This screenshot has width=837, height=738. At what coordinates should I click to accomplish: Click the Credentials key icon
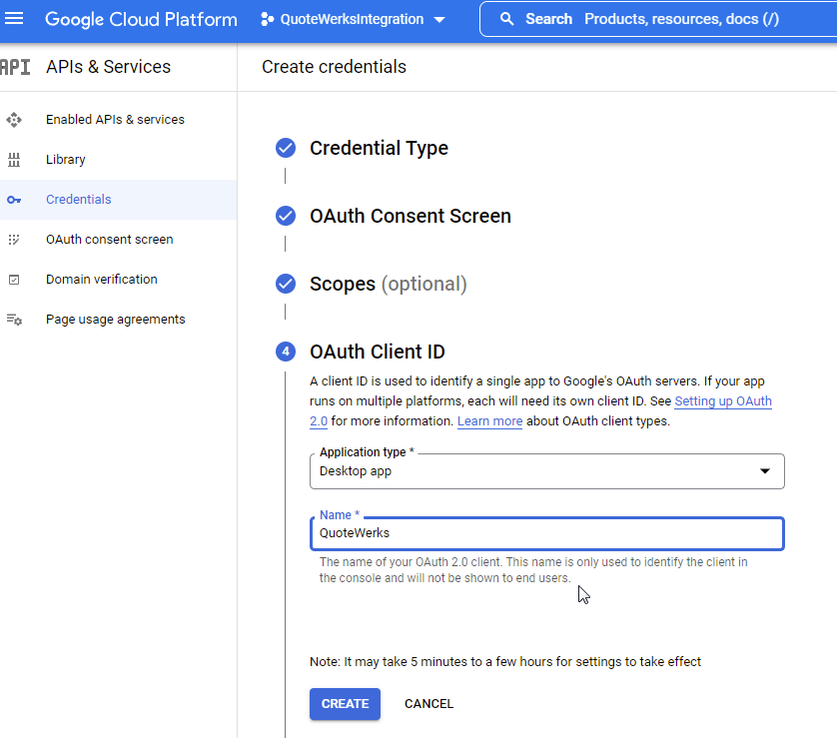click(x=14, y=200)
